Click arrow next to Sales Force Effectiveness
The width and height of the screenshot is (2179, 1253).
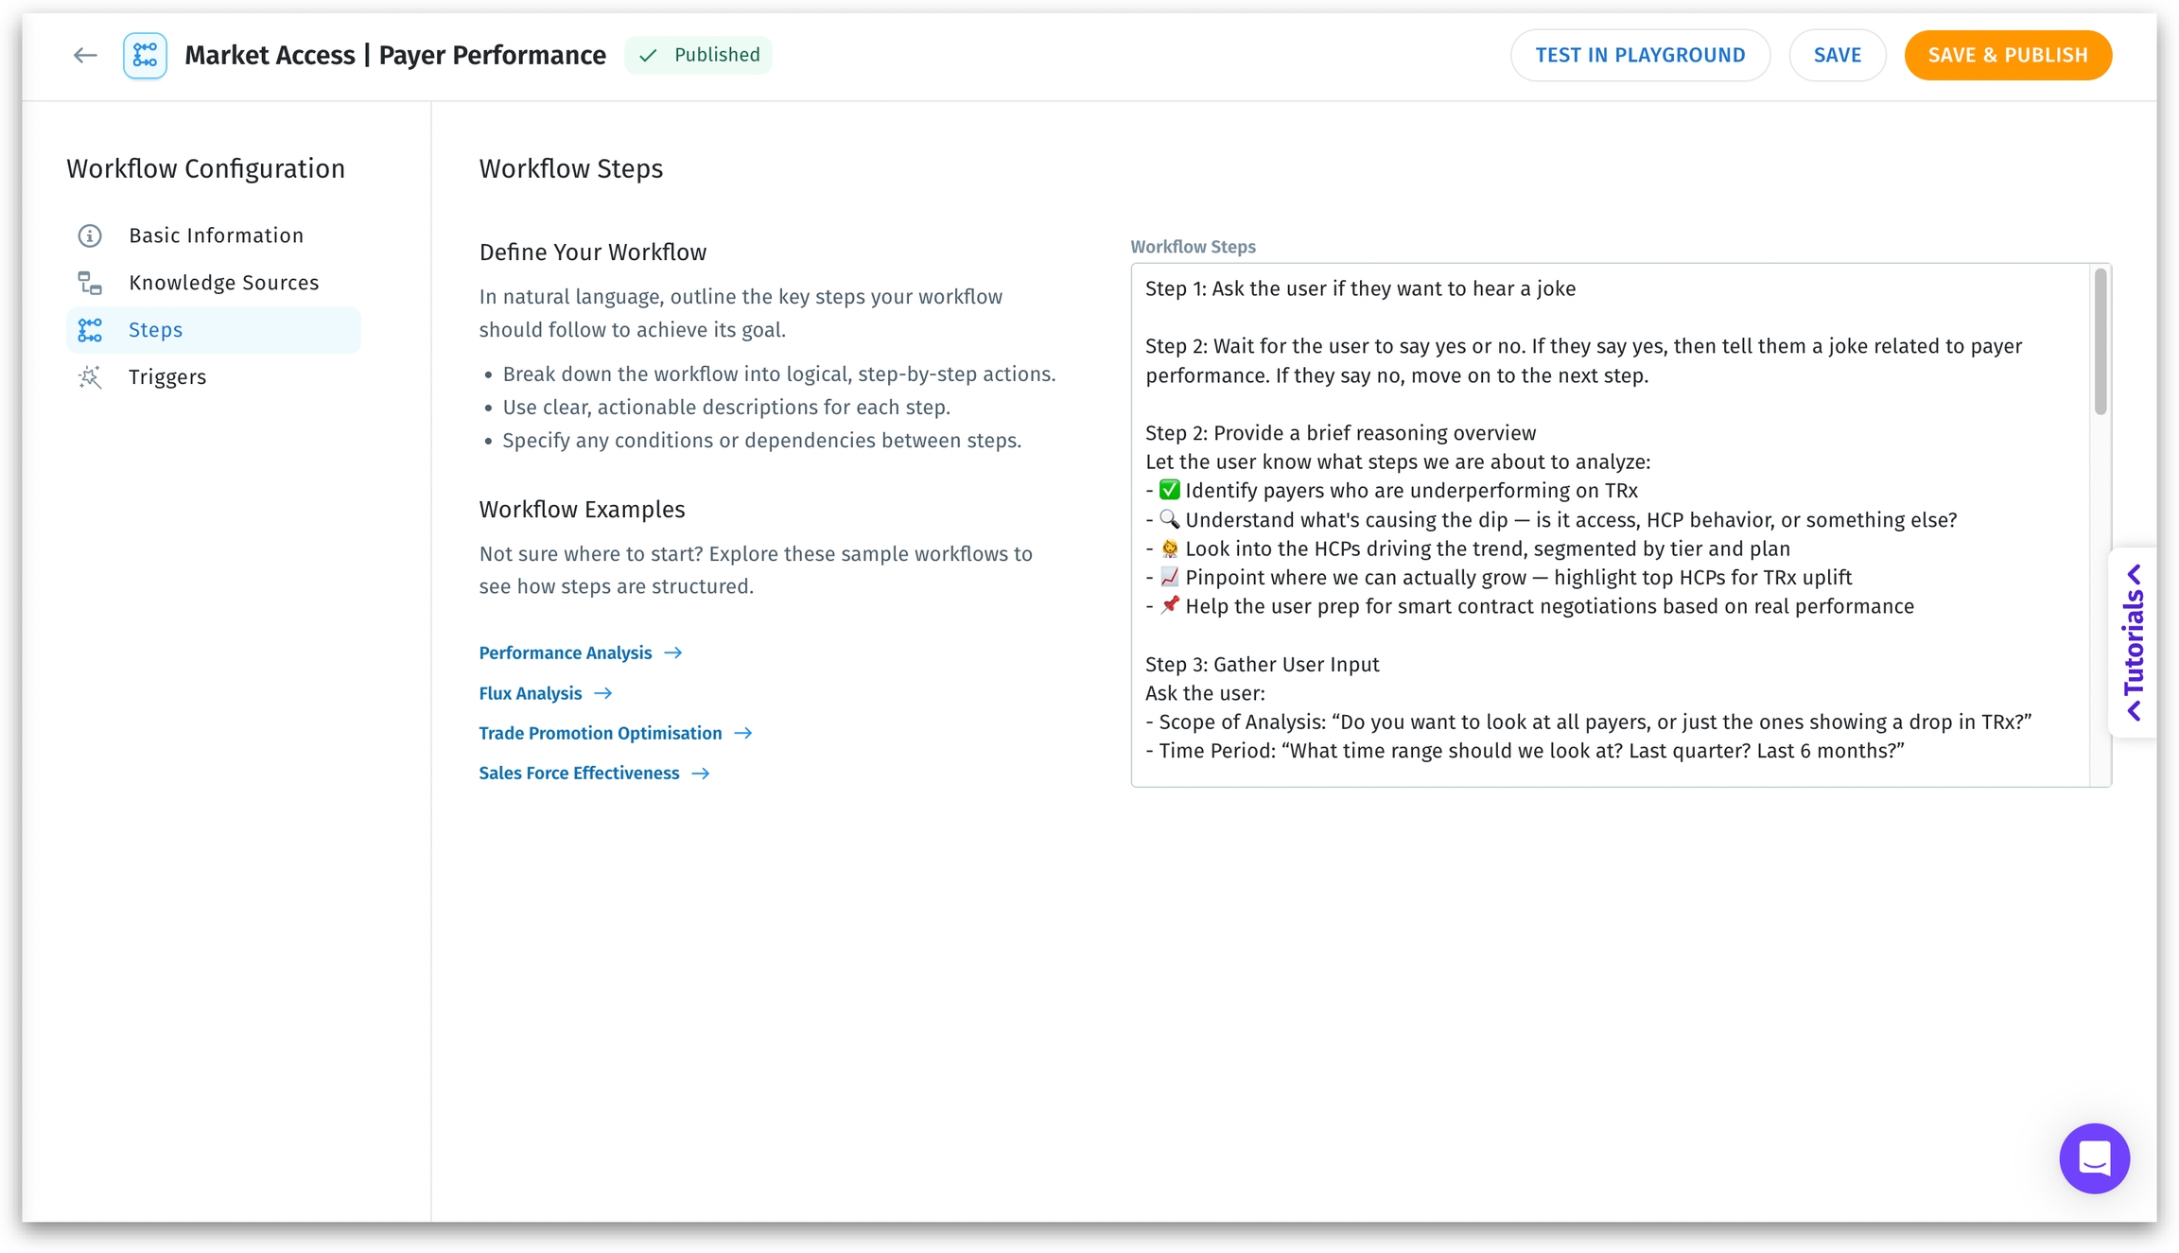[701, 774]
